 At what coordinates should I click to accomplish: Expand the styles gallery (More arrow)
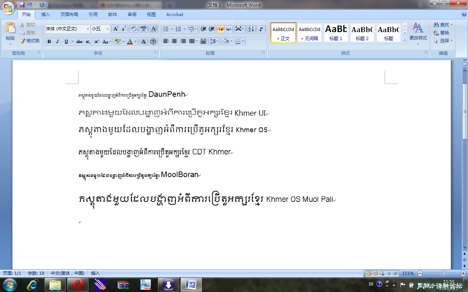[405, 40]
